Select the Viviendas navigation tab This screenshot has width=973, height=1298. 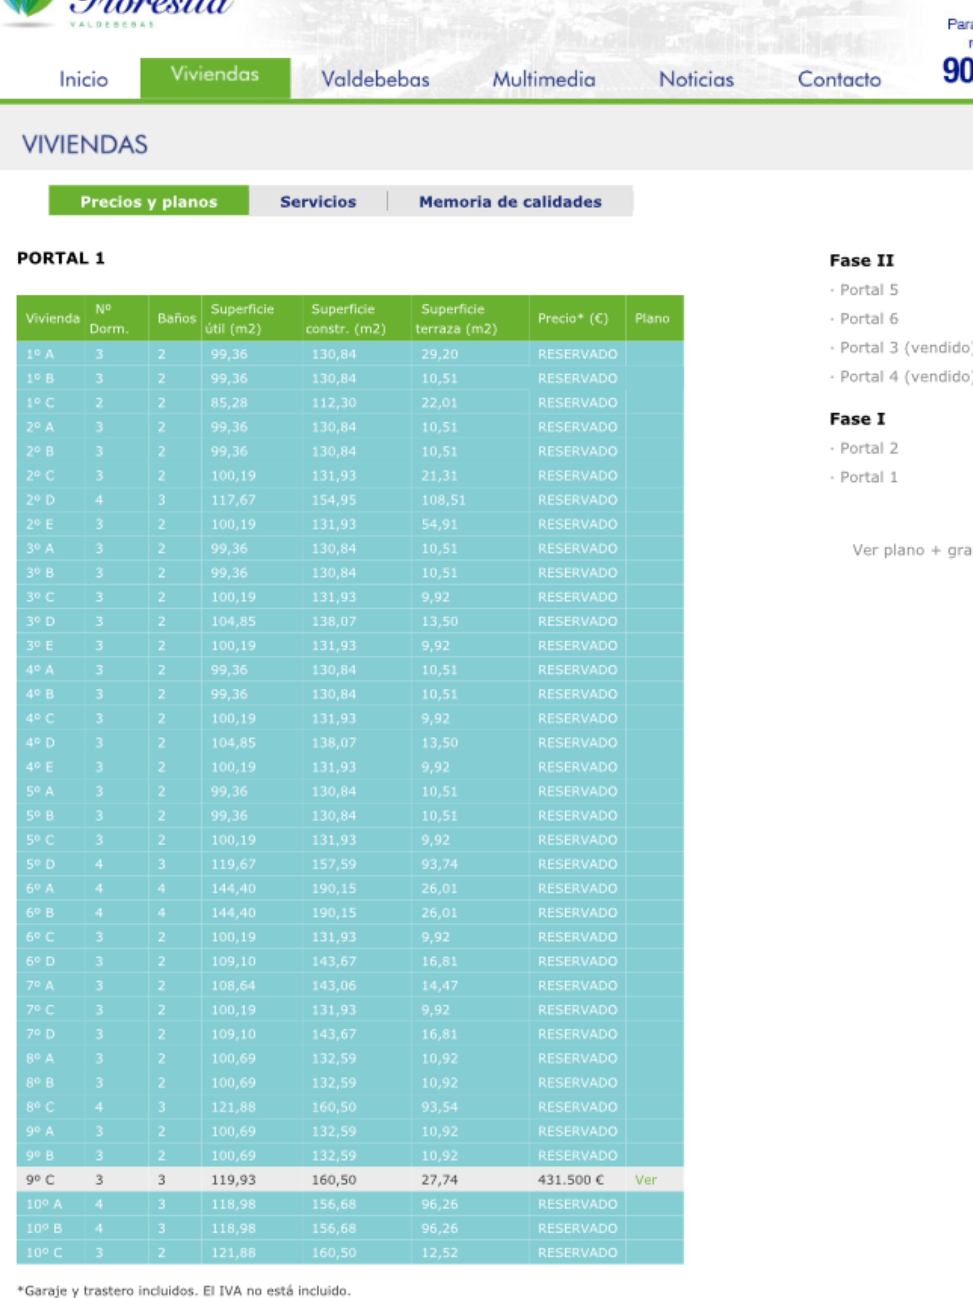tap(215, 75)
